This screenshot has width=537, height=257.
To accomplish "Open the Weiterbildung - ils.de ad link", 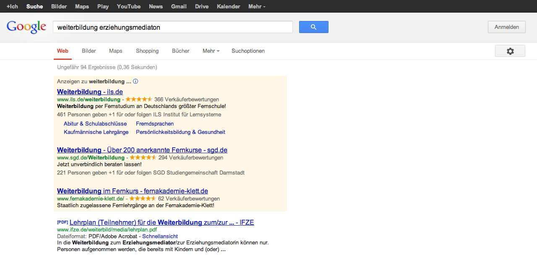I will 90,92.
